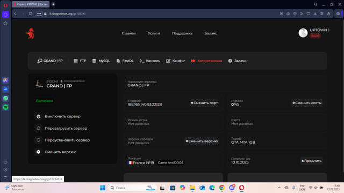Click Выключить сервер text
344x193 pixels.
[62, 116]
